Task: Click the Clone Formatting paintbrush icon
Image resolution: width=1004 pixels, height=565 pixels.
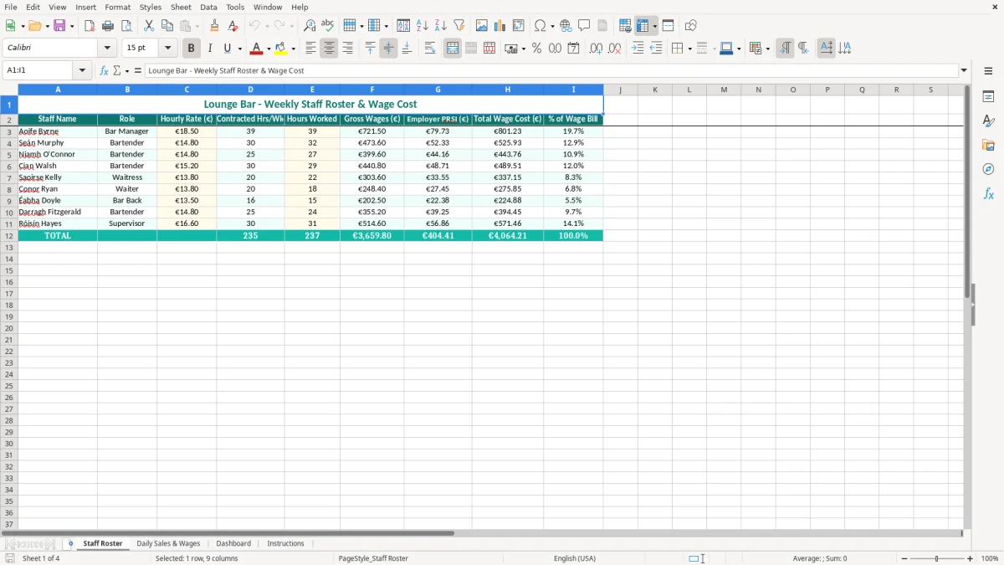Action: pyautogui.click(x=214, y=26)
